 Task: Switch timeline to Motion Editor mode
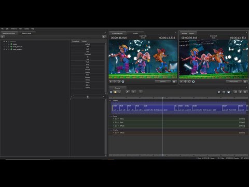(115, 92)
